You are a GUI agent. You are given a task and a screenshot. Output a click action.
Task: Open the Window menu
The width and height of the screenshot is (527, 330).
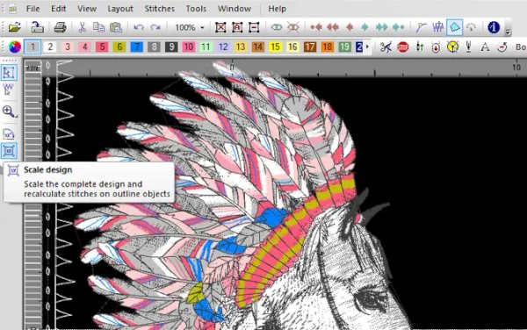pyautogui.click(x=235, y=9)
